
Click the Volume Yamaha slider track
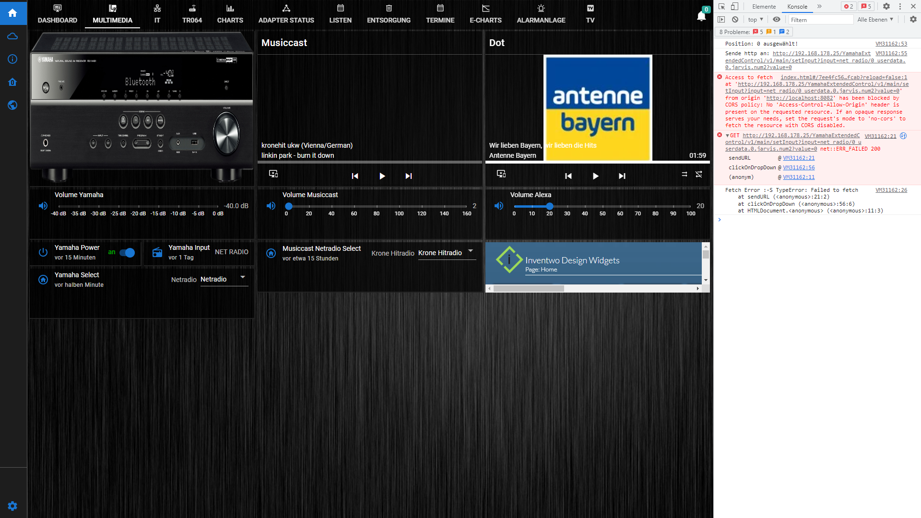click(x=138, y=206)
